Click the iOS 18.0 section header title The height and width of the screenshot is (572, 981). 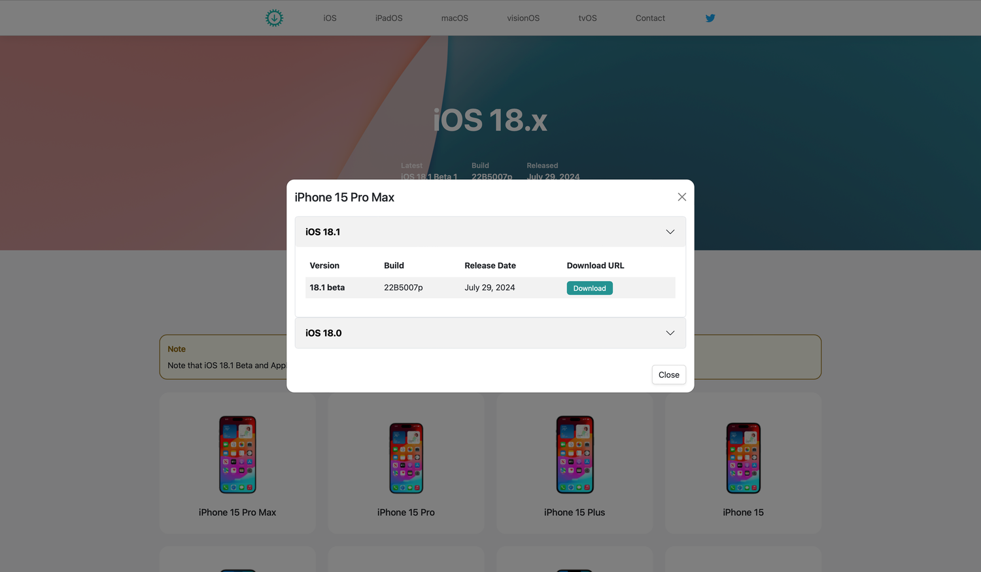pos(323,333)
